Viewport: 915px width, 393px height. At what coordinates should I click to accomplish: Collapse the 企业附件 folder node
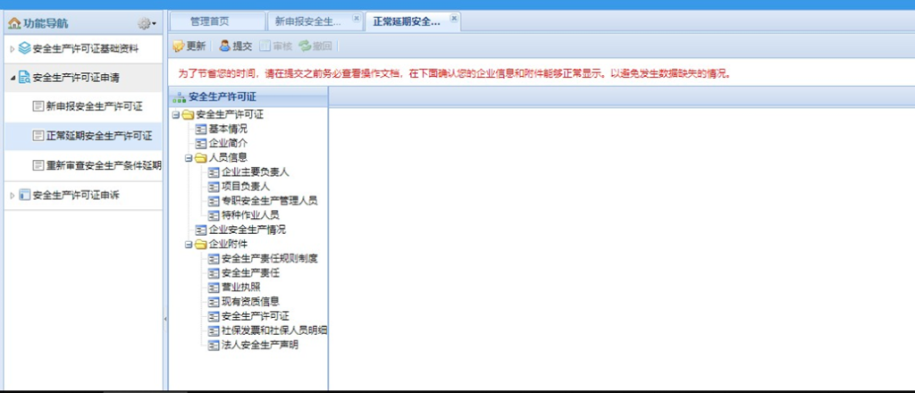pos(189,245)
